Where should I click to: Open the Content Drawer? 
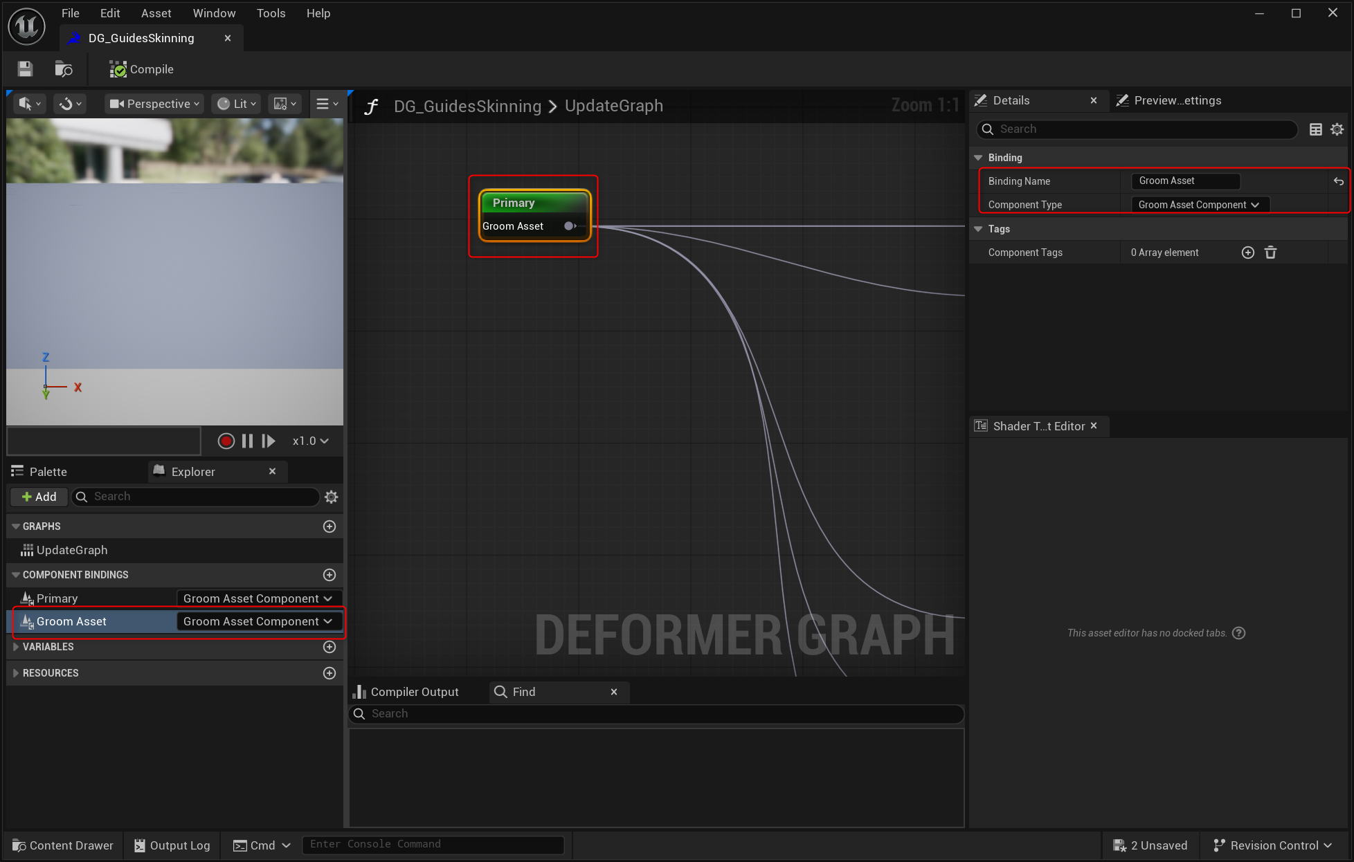click(63, 845)
